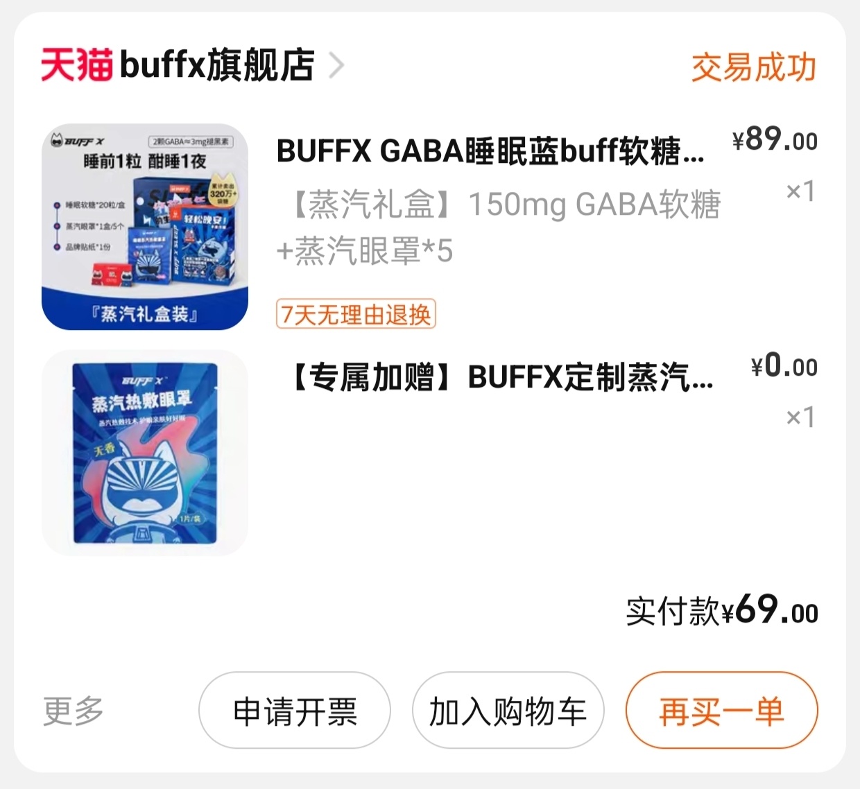Tap the 加入购物车 add to cart button
This screenshot has height=789, width=860.
coord(508,711)
